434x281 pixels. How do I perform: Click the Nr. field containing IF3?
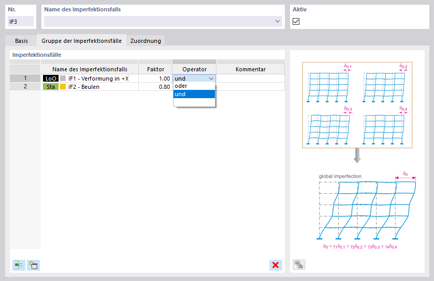point(21,22)
